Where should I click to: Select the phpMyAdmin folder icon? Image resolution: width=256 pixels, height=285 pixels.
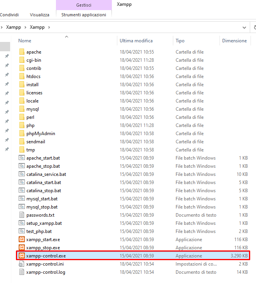point(22,133)
